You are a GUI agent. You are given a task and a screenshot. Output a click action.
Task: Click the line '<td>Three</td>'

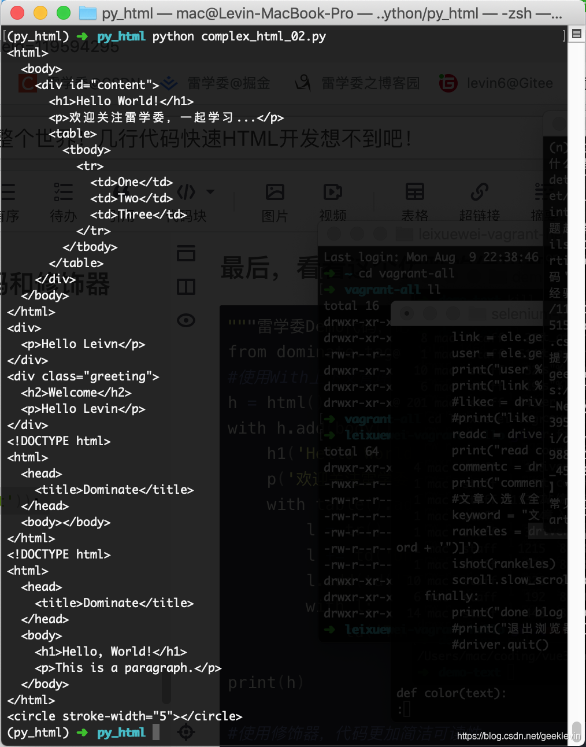click(x=139, y=215)
